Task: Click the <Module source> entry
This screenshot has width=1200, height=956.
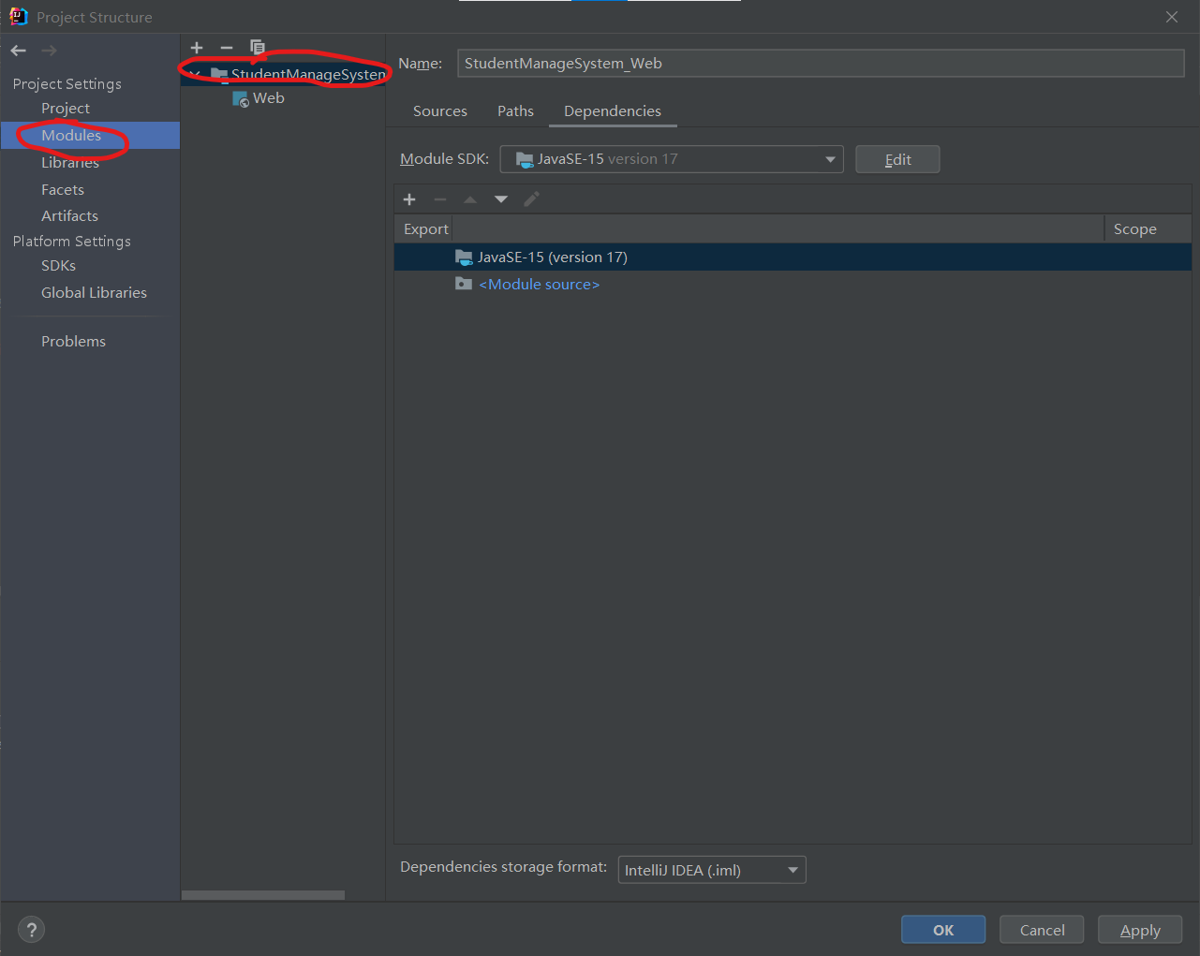Action: pyautogui.click(x=539, y=285)
